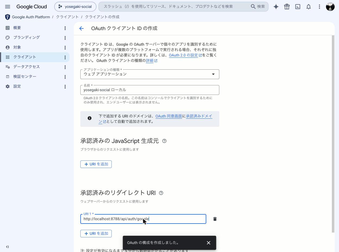Open 概要 in the sidebar

click(17, 28)
